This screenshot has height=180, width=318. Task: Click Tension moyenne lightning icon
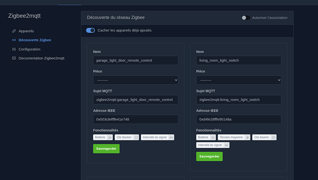[247, 138]
